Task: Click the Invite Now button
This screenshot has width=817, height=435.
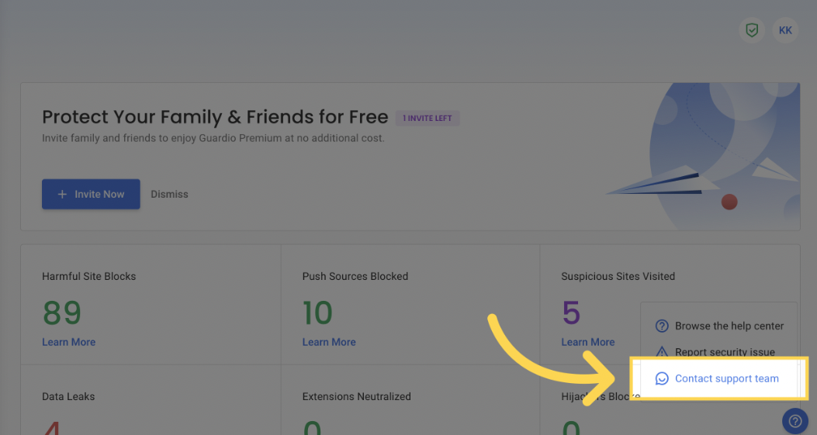Action: pyautogui.click(x=91, y=195)
